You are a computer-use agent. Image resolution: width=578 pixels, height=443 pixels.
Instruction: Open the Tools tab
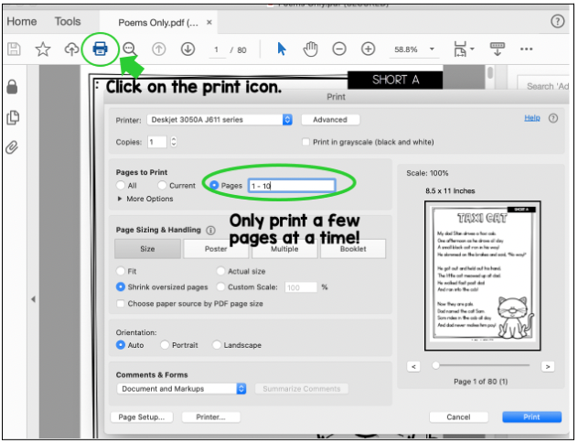pyautogui.click(x=68, y=21)
